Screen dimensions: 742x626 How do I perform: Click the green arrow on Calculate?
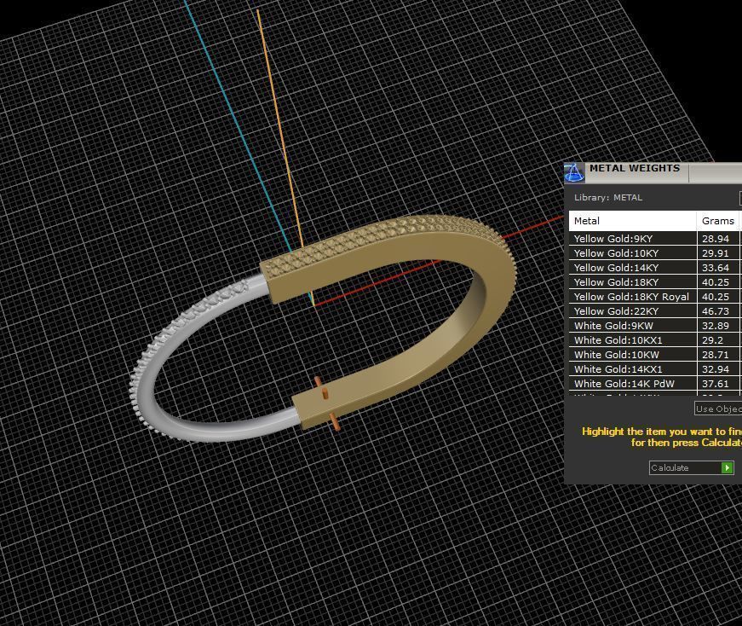(x=728, y=467)
